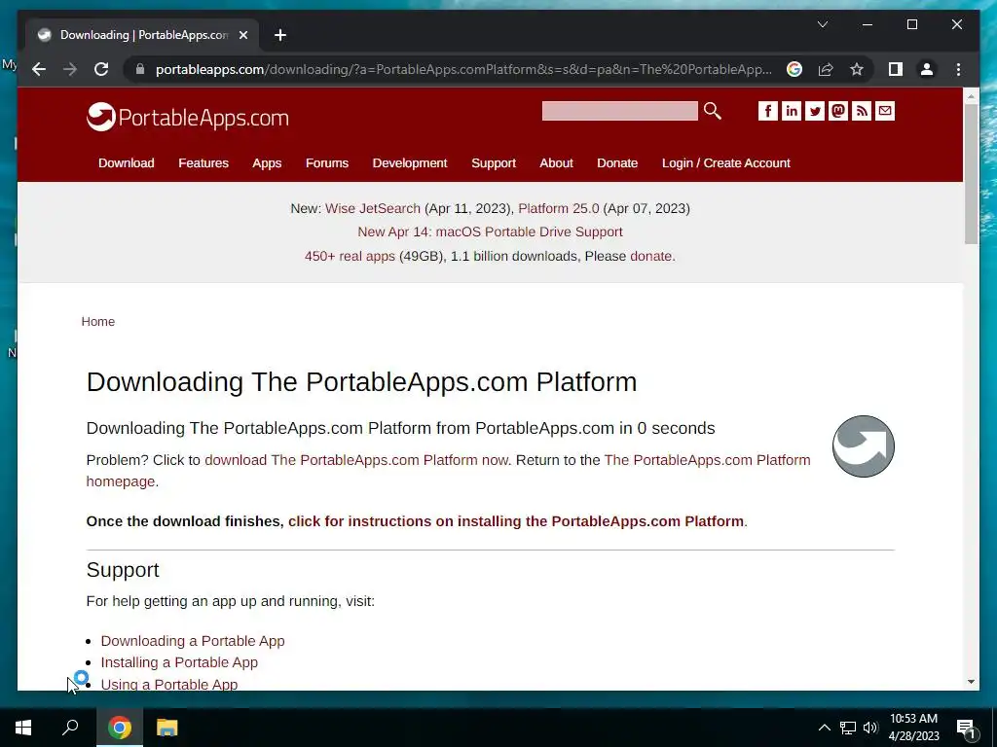Image resolution: width=997 pixels, height=747 pixels.
Task: Follow the Wise JetSearch link
Action: click(x=373, y=208)
